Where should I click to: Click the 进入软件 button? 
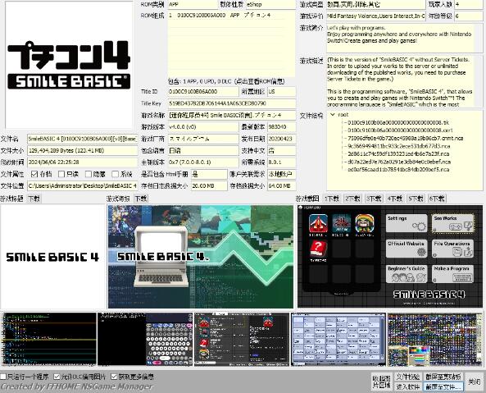tap(408, 386)
